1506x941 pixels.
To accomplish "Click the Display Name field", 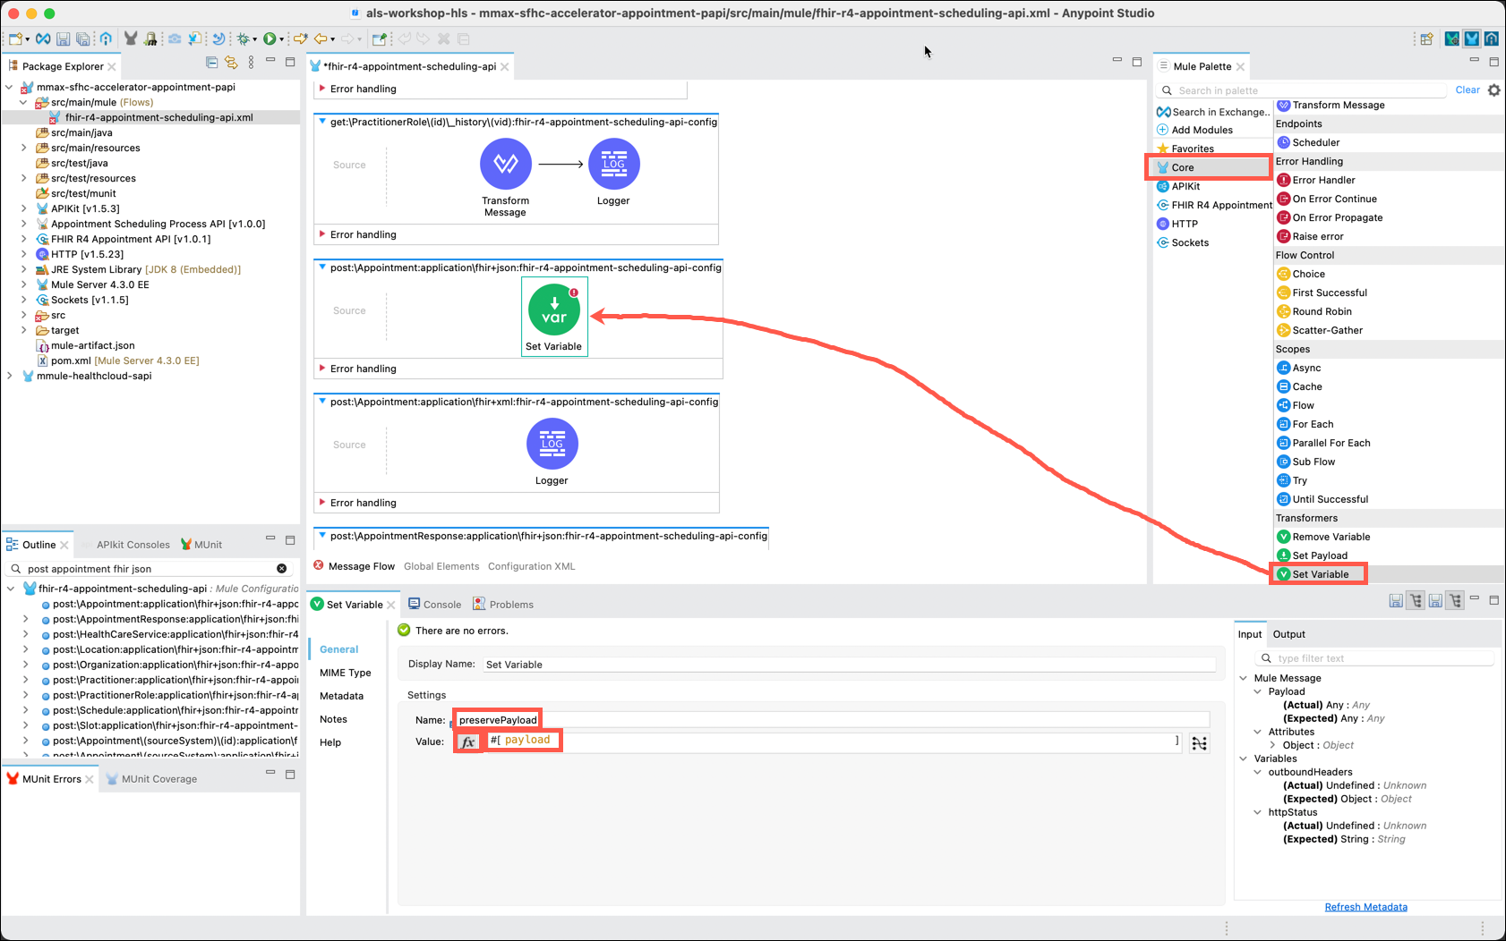I will pos(849,665).
